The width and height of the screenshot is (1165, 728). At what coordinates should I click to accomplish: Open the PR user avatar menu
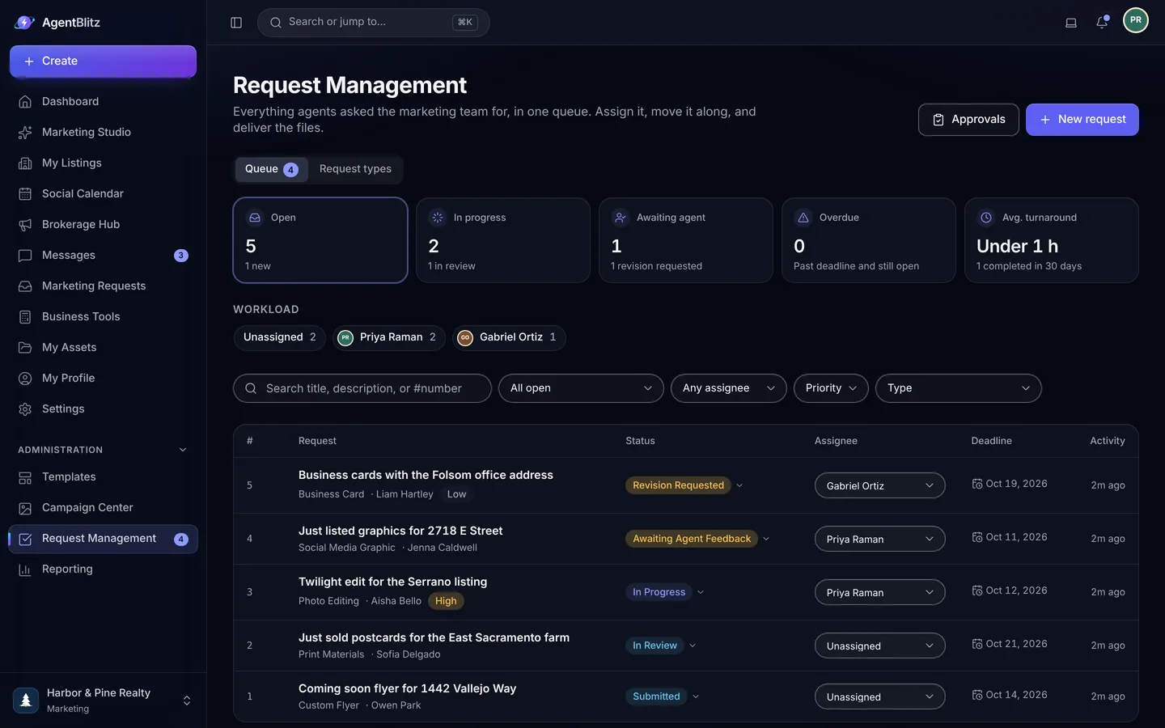[1136, 20]
